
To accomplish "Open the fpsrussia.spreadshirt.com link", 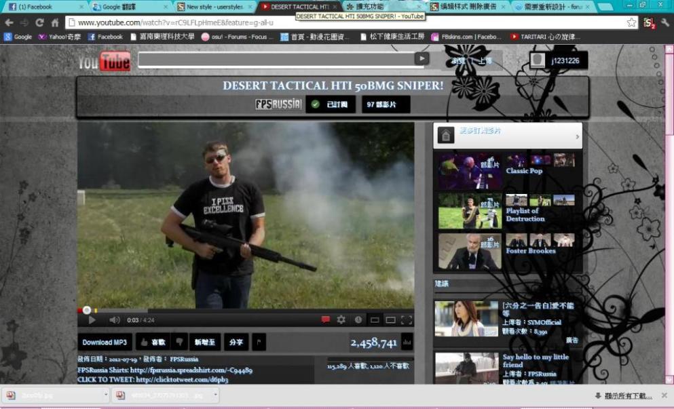I will [x=191, y=370].
